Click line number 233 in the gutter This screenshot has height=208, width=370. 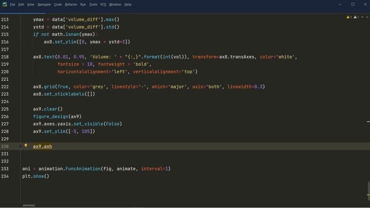(5, 169)
